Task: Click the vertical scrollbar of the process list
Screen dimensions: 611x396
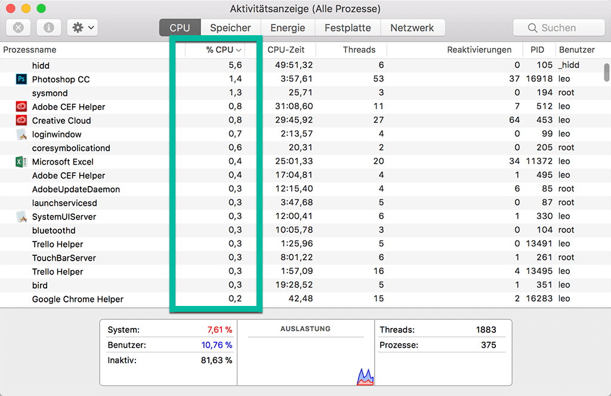Action: [x=606, y=72]
